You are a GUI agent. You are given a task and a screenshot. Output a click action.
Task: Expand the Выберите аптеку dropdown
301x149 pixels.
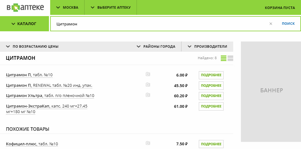pos(111,7)
